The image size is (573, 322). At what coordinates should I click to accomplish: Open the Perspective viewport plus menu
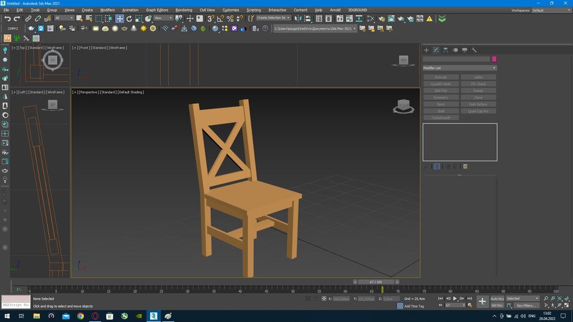[75, 92]
